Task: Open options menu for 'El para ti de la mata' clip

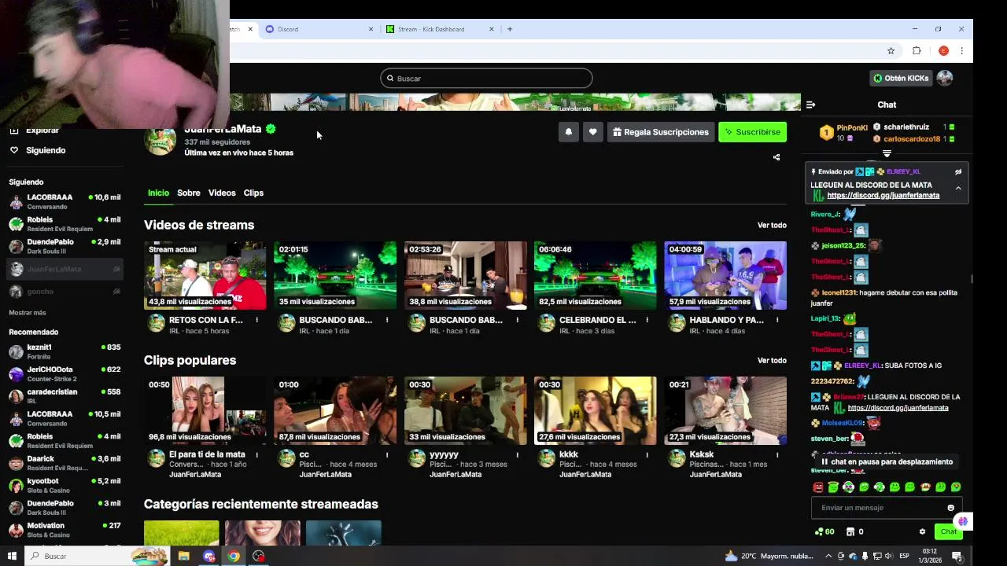Action: tap(256, 454)
